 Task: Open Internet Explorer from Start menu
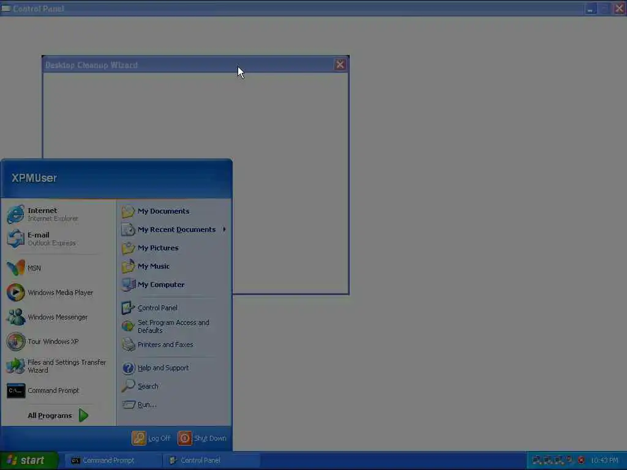click(x=58, y=214)
